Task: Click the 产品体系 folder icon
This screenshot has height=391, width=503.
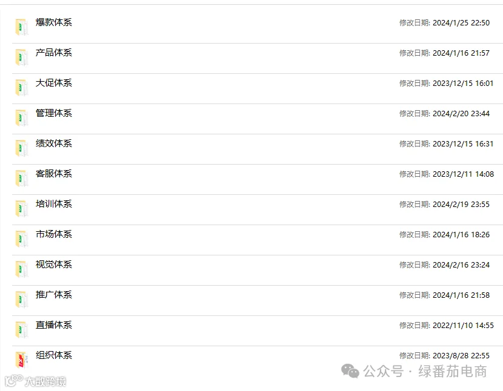Action: (21, 57)
